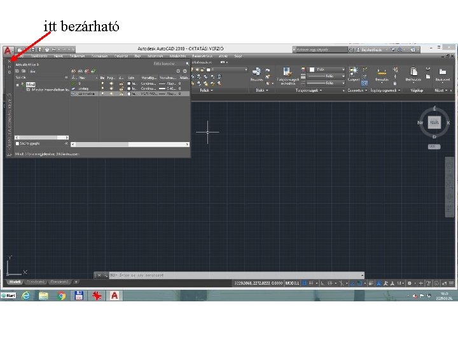This screenshot has height=344, width=458.
Task: Click the Tulajdonságok másolása match properties icon
Action: 288,72
